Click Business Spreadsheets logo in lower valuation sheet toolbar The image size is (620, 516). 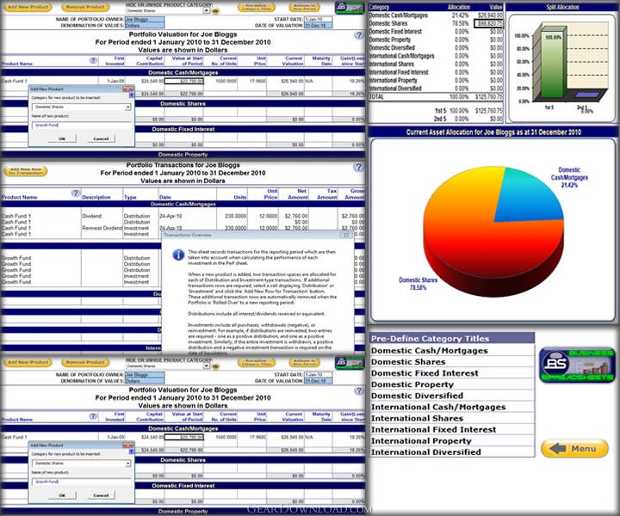pos(349,363)
